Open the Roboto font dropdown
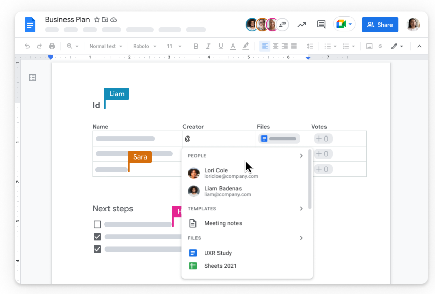Screen dimensions: 435x294 pos(145,46)
